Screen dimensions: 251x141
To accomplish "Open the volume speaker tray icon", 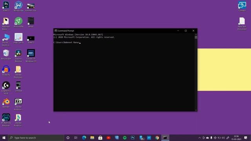I will 223,137.
